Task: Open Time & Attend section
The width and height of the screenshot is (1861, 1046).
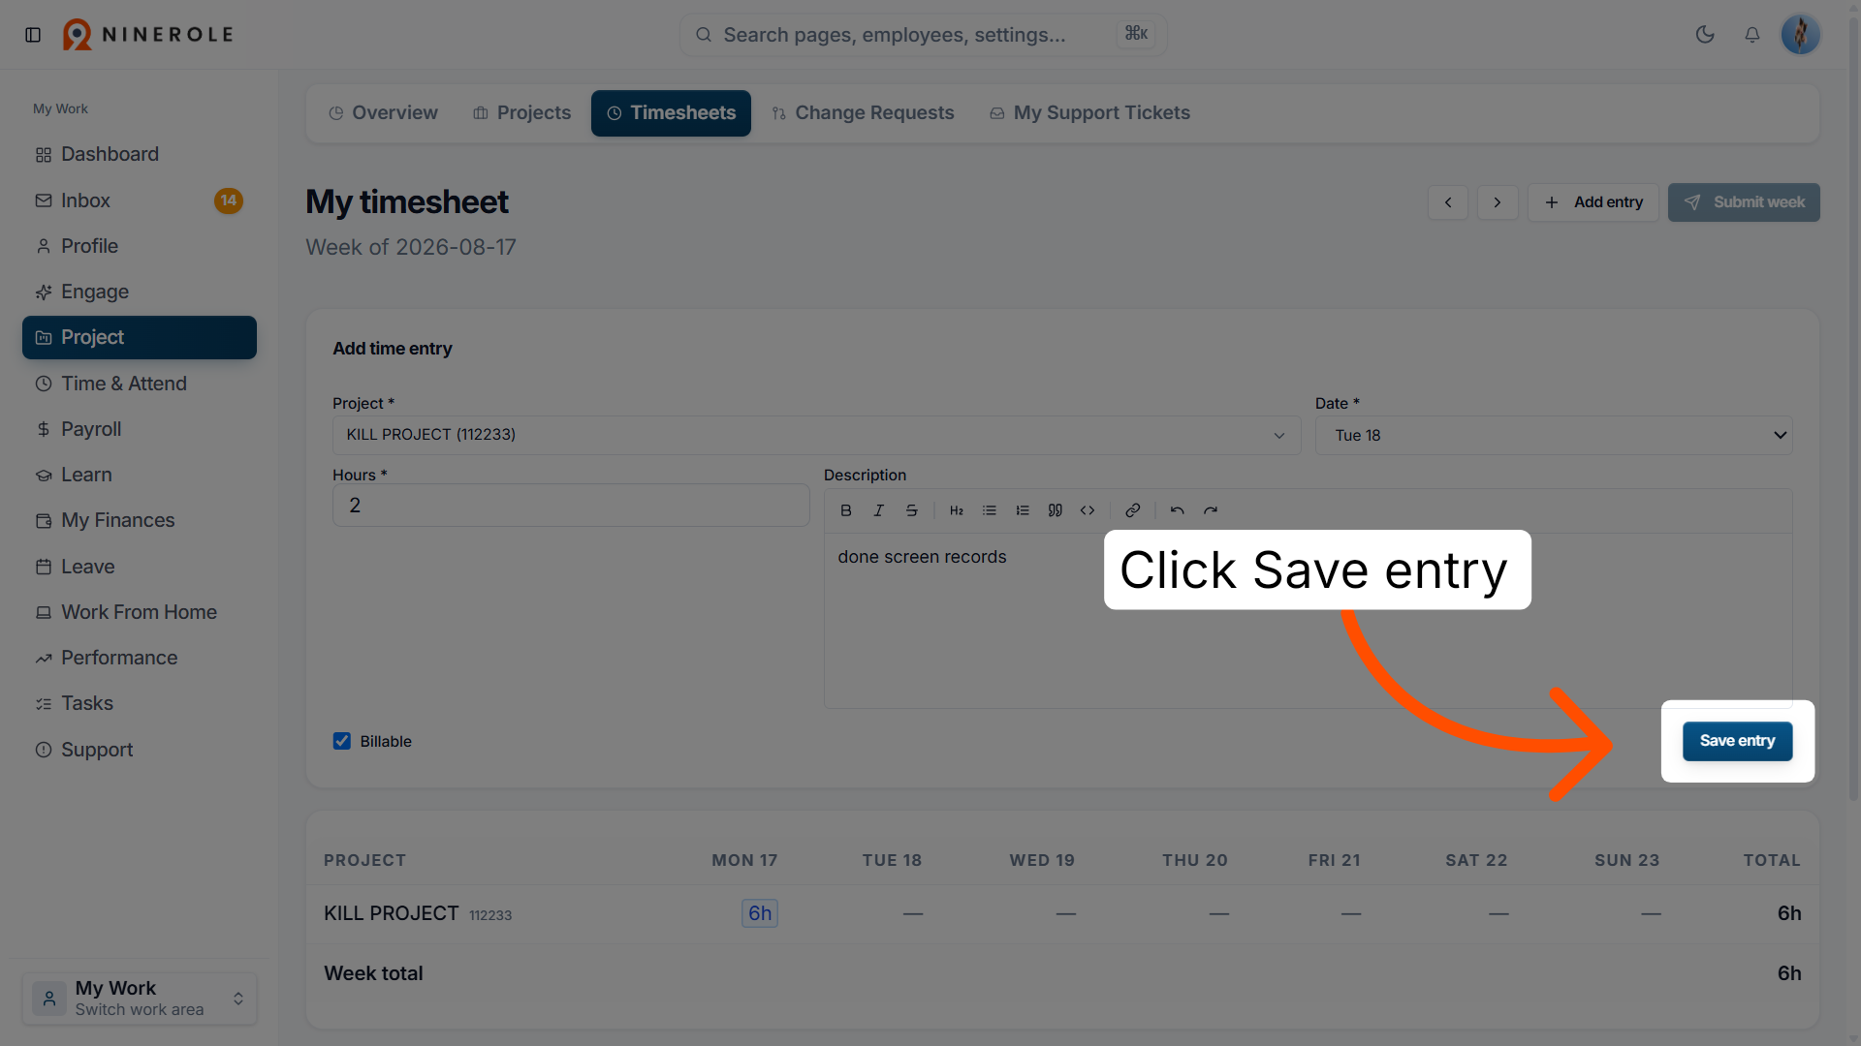Action: 140,384
